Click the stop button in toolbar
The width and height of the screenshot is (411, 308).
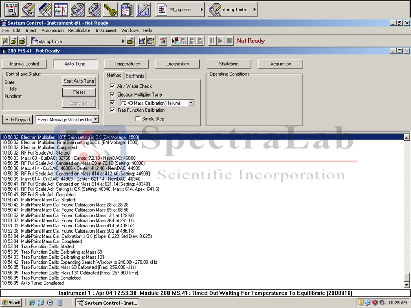[229, 41]
